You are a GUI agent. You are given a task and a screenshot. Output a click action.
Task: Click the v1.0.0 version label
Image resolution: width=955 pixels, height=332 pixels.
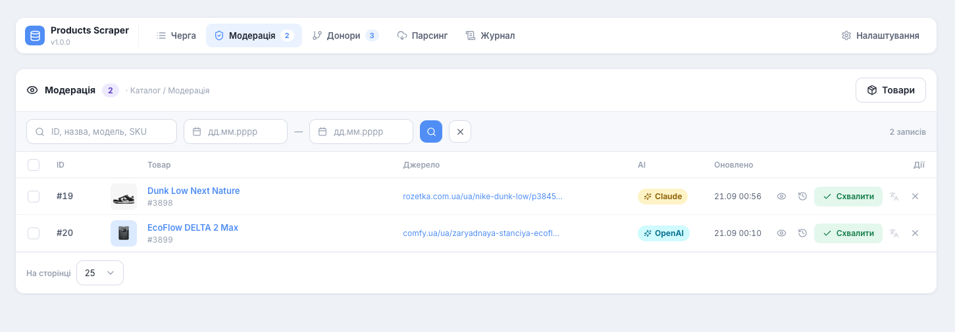tap(61, 42)
